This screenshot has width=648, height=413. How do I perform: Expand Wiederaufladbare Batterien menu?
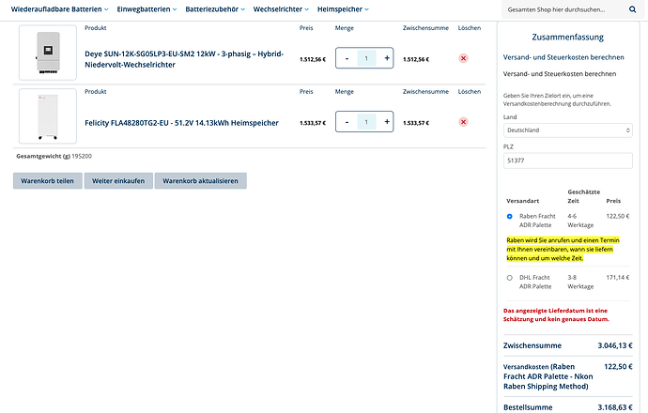click(59, 9)
